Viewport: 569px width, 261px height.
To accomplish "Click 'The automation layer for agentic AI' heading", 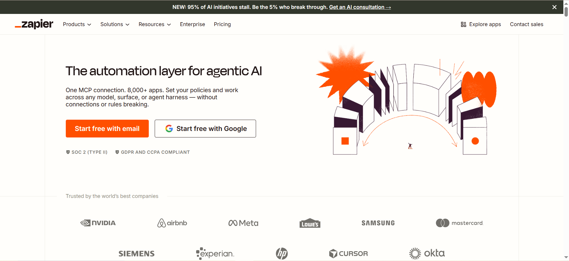I will 164,71.
